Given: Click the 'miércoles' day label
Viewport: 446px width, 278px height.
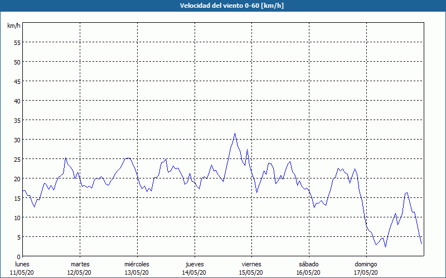Looking at the screenshot, I should click(x=137, y=265).
